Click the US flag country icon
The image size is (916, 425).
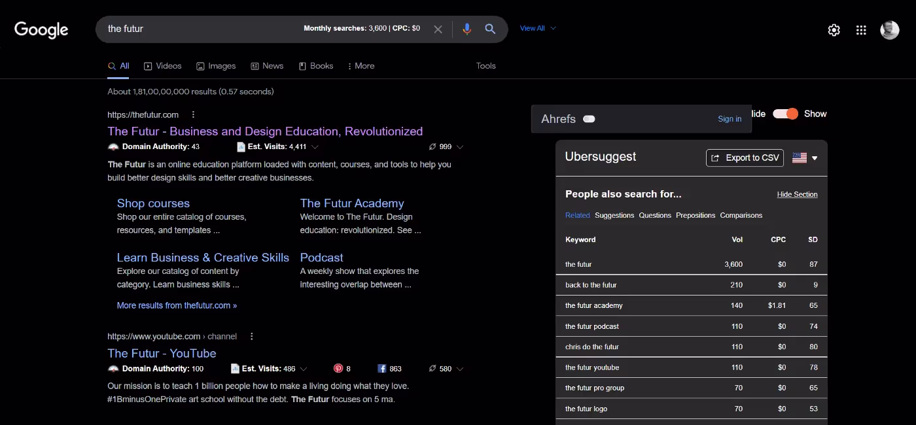click(799, 158)
